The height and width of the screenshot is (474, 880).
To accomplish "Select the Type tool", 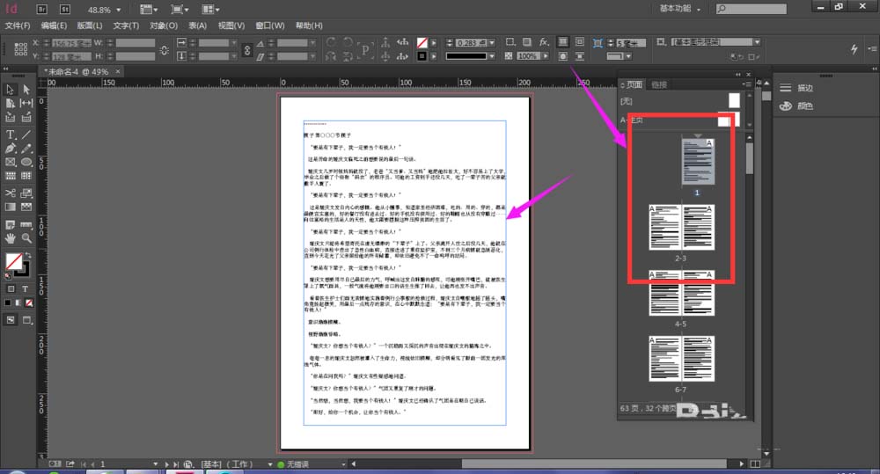I will click(10, 135).
